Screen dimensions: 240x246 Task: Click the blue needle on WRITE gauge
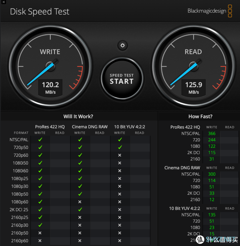41,74
